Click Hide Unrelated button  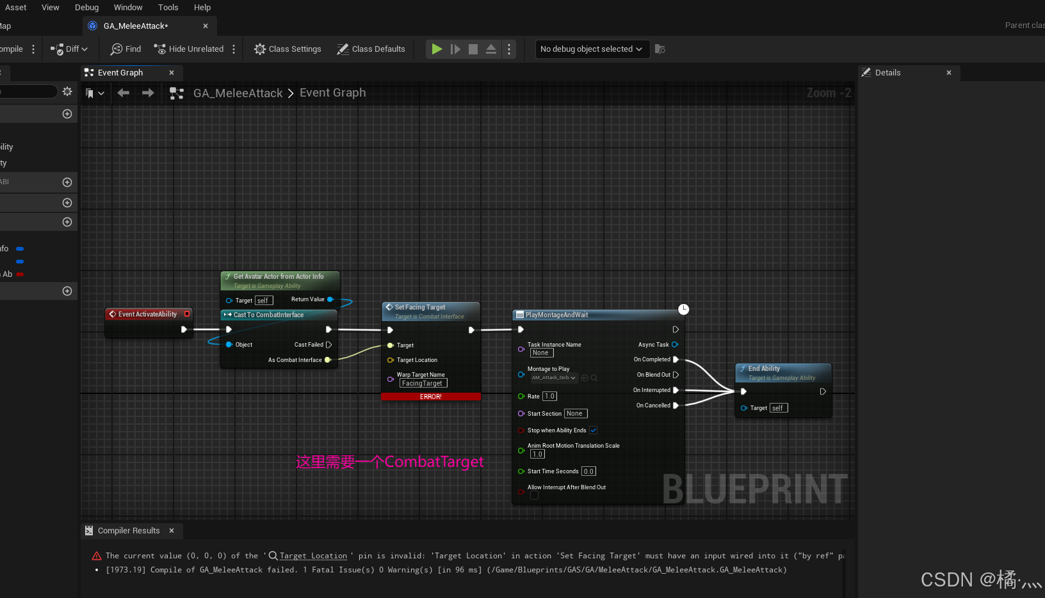(188, 49)
